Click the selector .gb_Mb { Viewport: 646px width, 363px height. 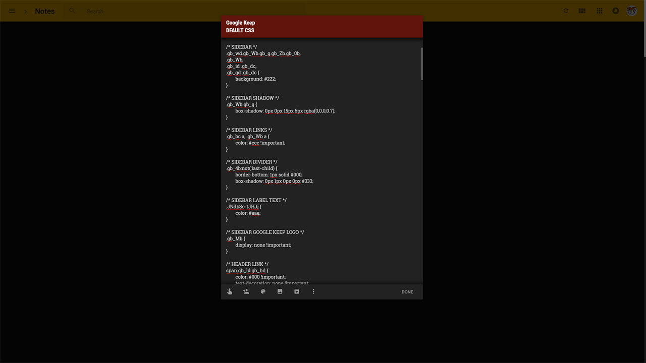pos(236,238)
